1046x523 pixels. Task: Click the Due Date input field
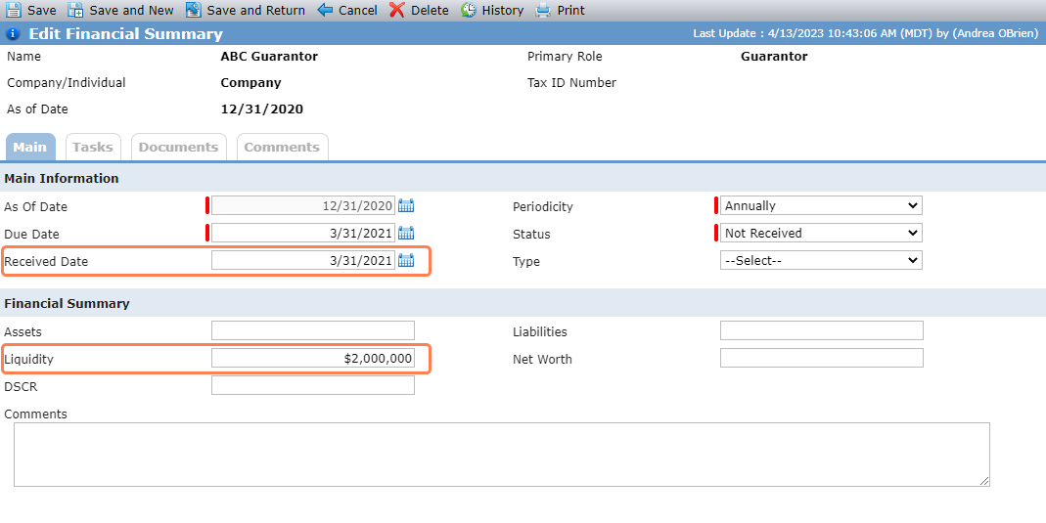[303, 234]
